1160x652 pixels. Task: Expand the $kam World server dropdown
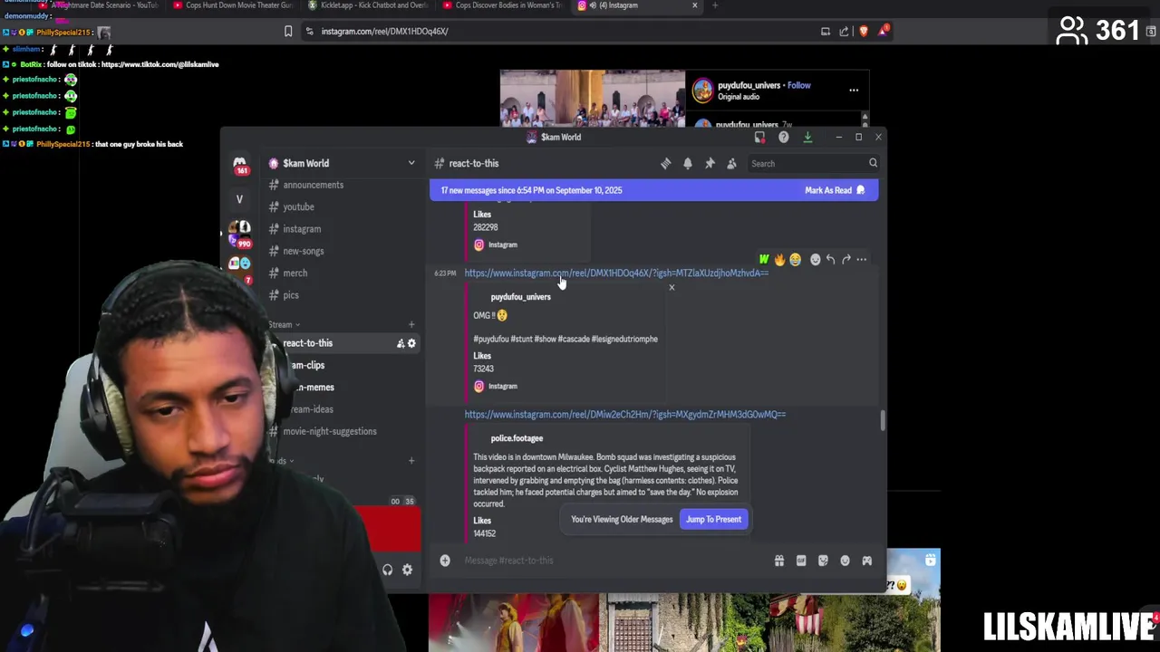coord(411,164)
